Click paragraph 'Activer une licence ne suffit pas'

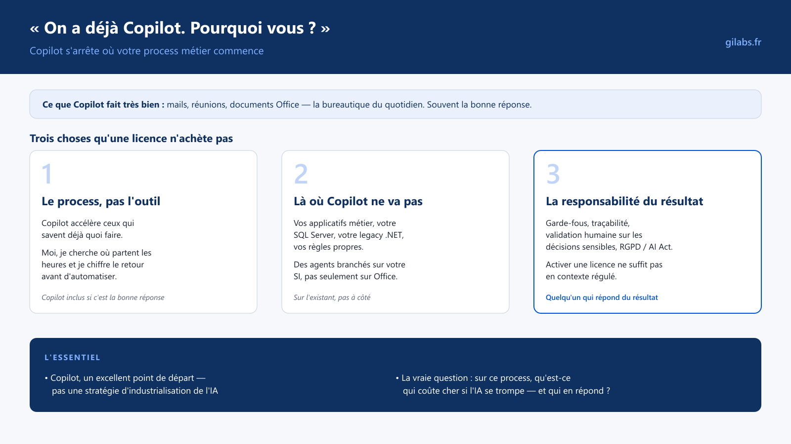[x=604, y=270]
